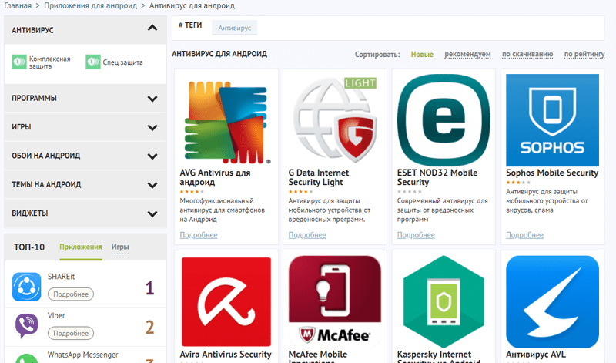
Task: Click Подробнее button for SHAREit
Action: click(71, 294)
